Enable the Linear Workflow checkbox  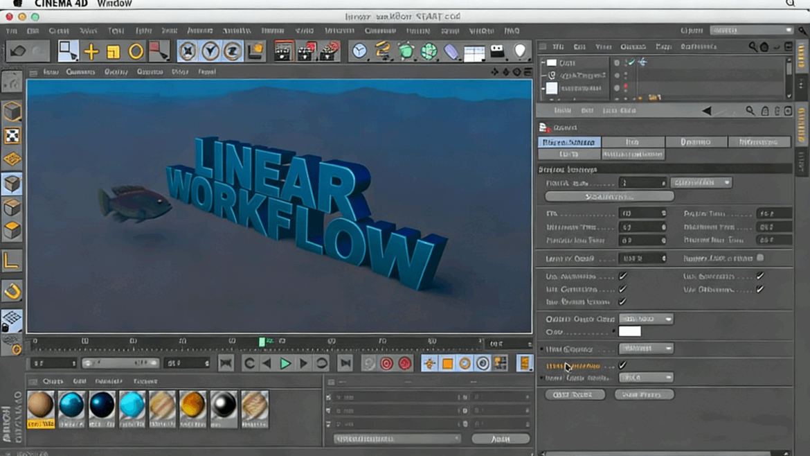[621, 365]
